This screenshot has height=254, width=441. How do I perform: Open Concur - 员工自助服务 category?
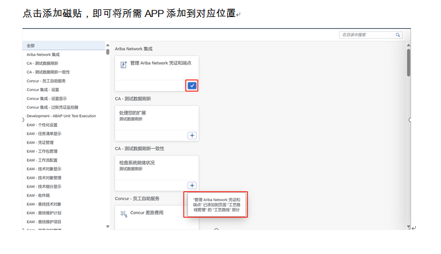(x=46, y=81)
